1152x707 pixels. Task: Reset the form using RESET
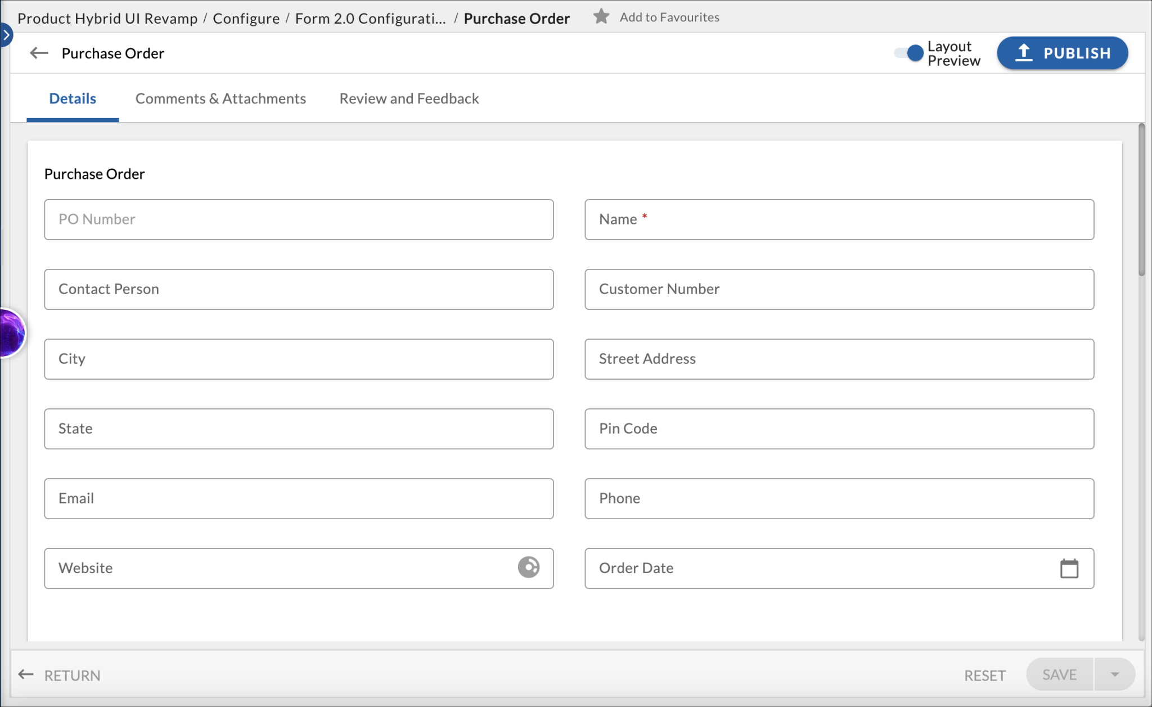coord(985,674)
